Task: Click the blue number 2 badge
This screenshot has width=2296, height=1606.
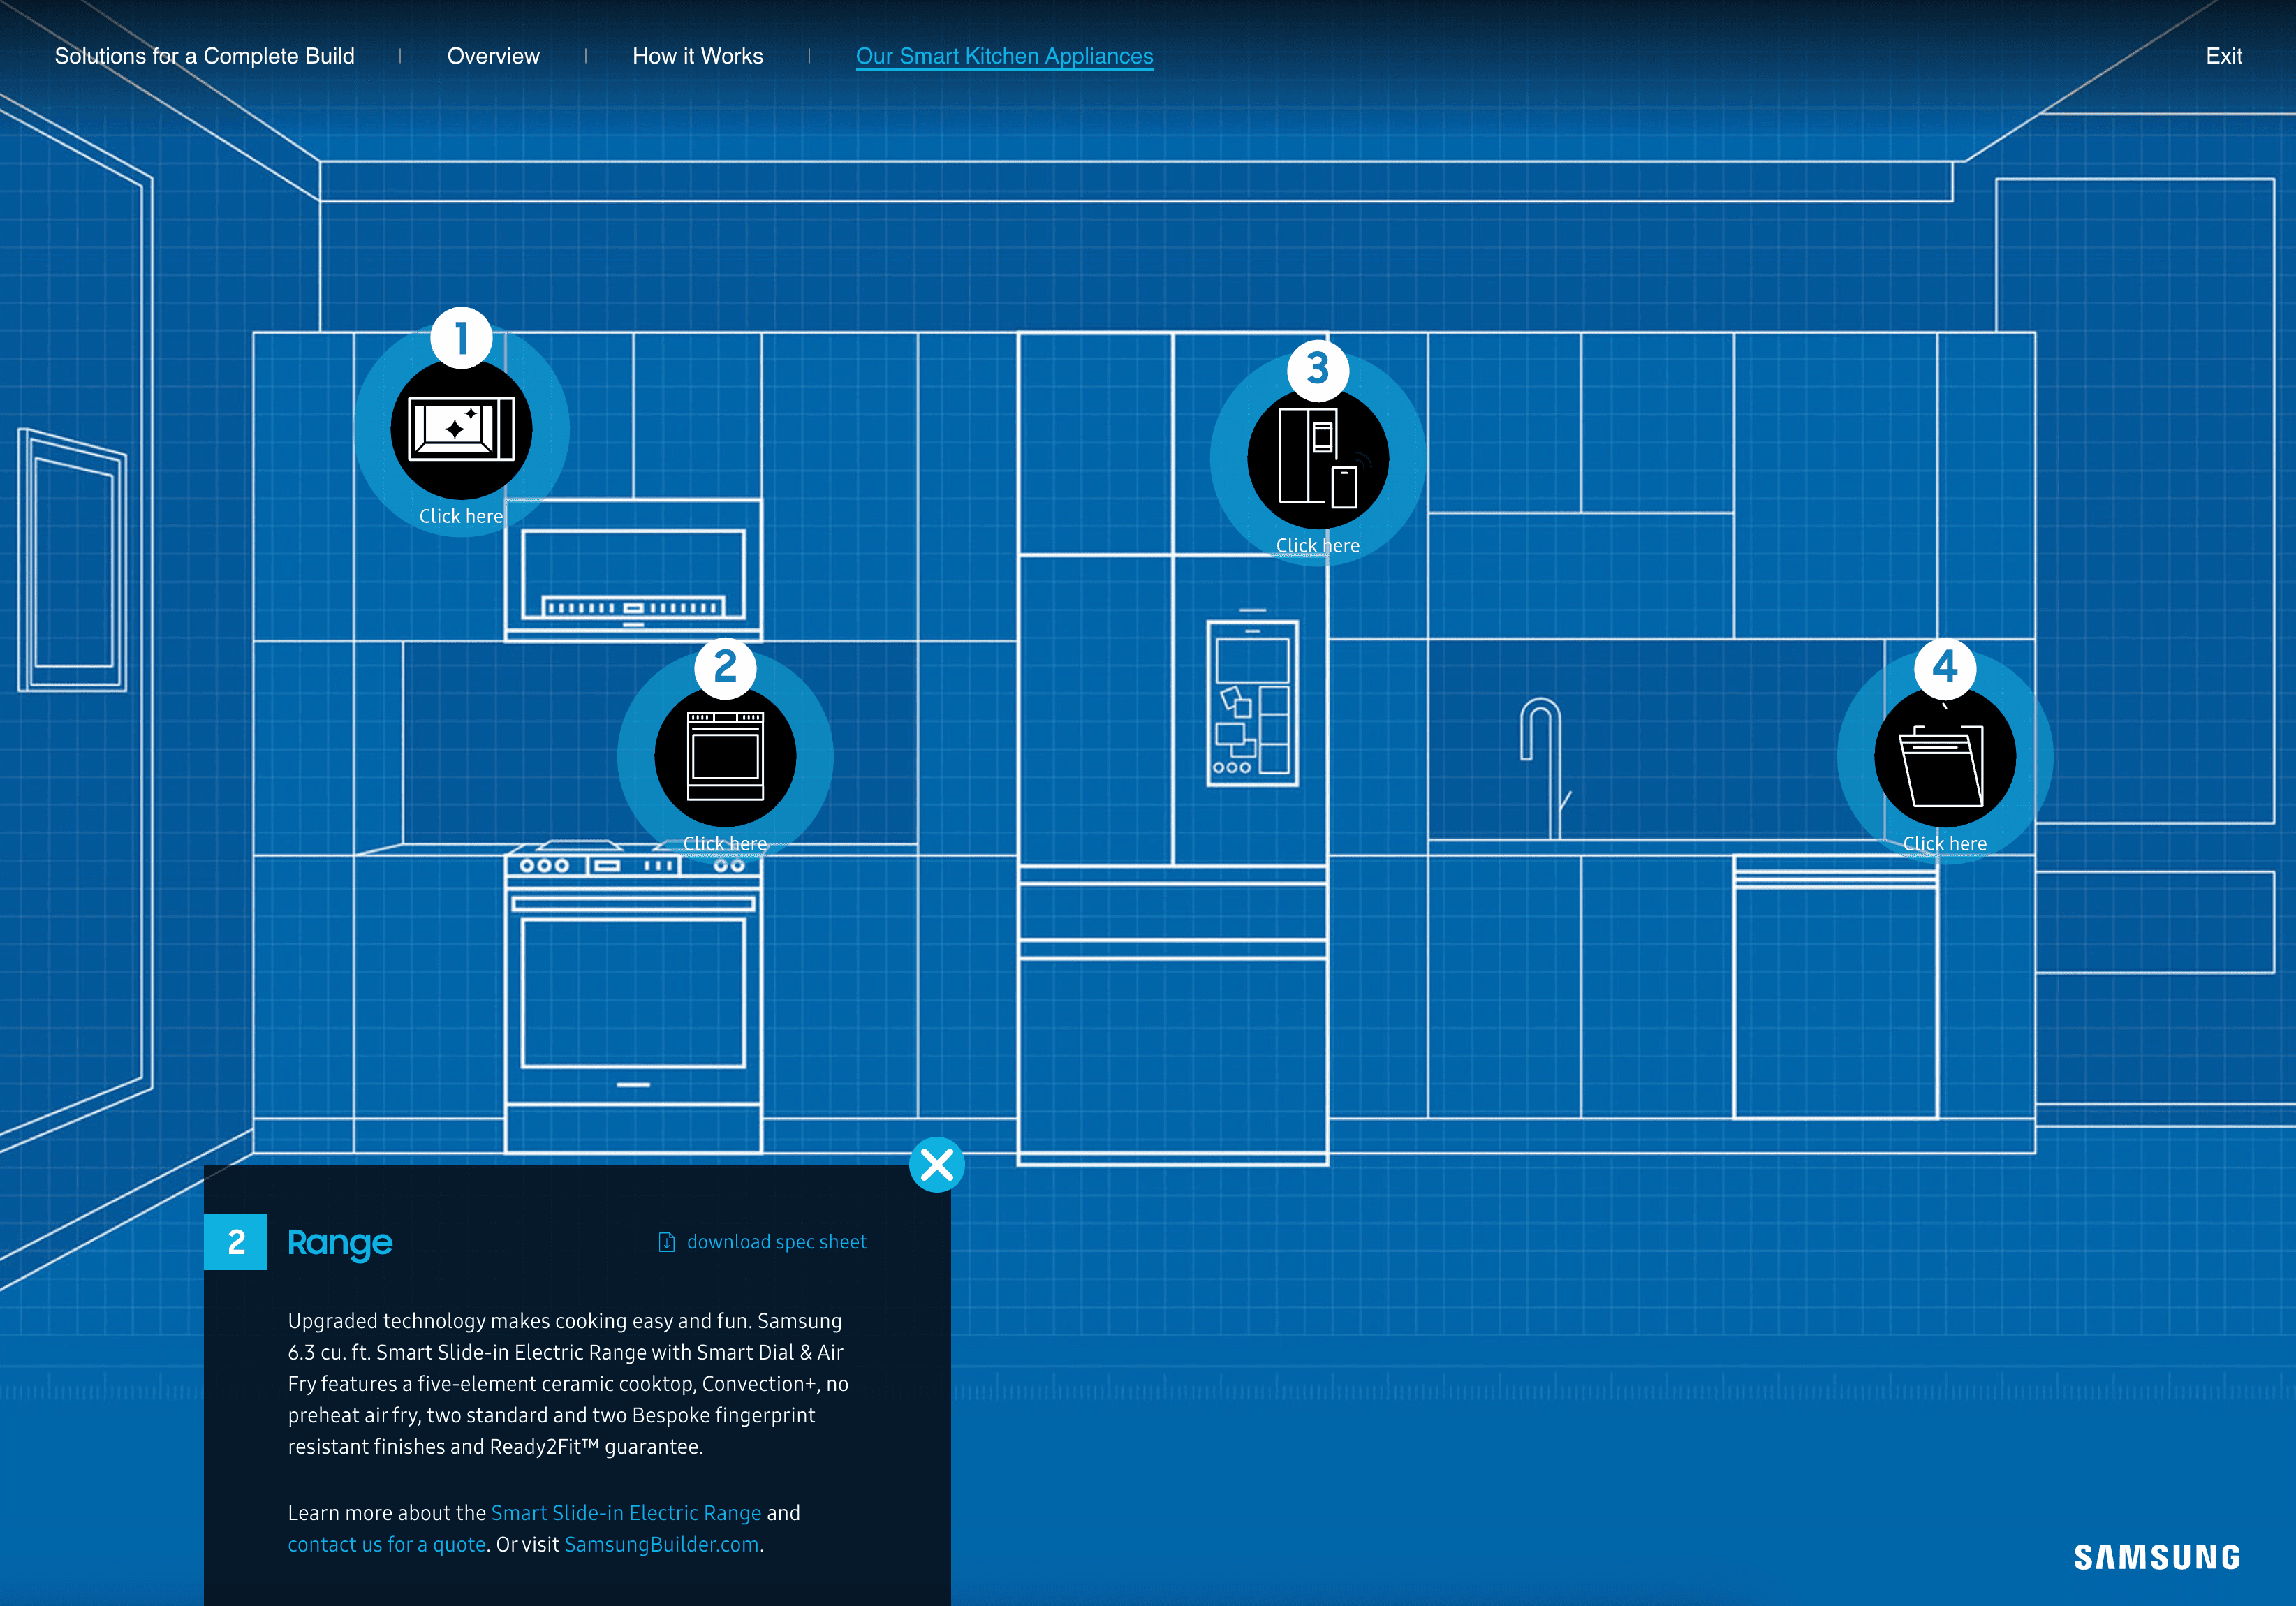Action: click(235, 1242)
